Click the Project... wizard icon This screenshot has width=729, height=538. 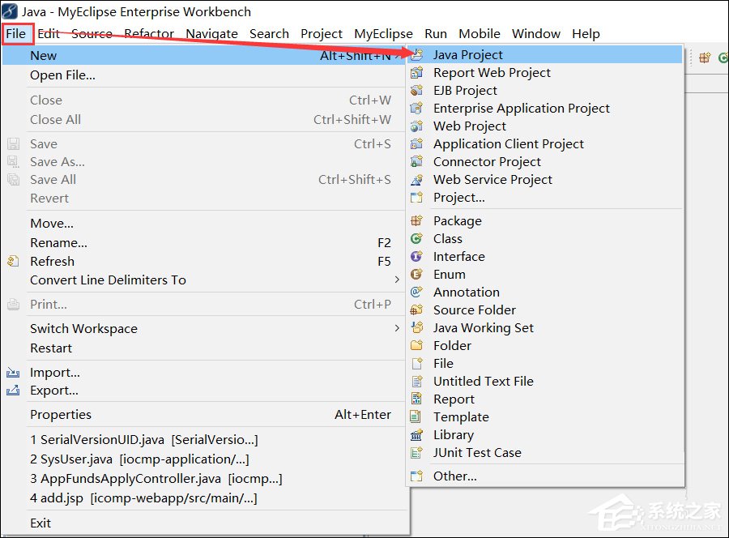click(416, 198)
